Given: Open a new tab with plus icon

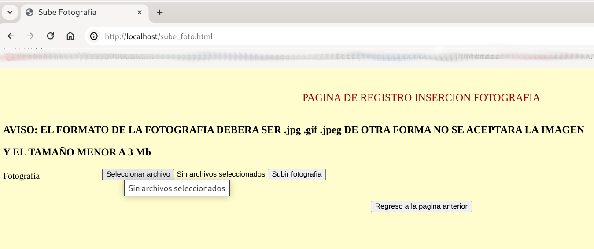Looking at the screenshot, I should click(160, 12).
